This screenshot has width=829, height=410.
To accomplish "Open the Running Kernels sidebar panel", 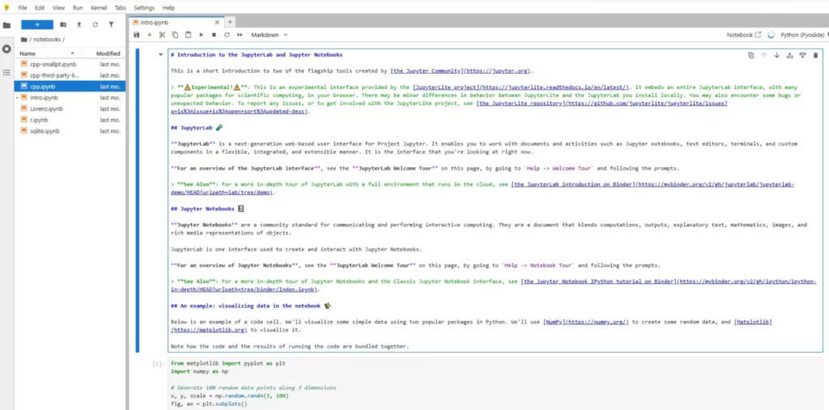I will [6, 49].
